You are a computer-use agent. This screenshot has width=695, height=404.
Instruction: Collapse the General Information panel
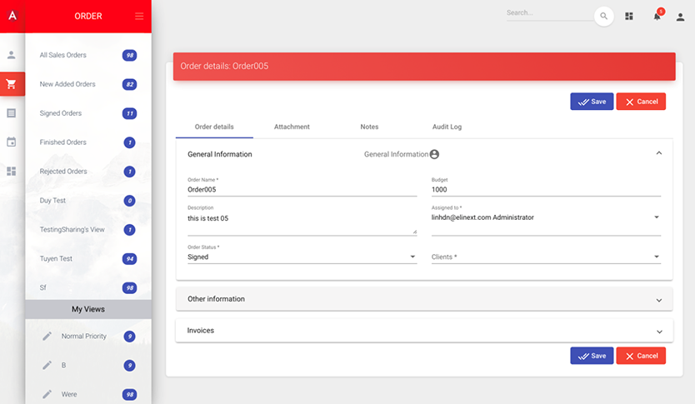[658, 153]
